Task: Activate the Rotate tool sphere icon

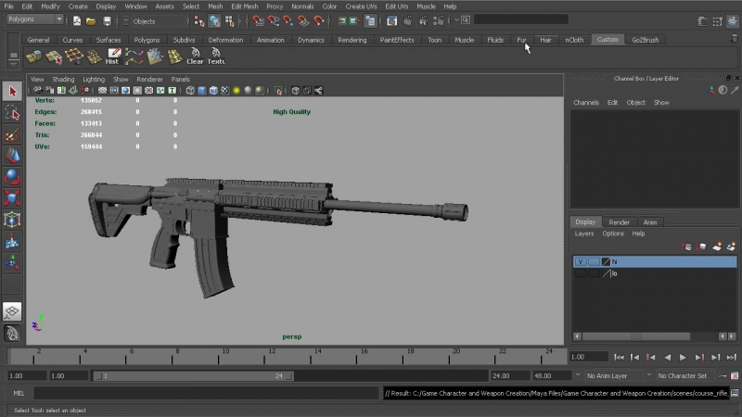Action: click(x=12, y=177)
